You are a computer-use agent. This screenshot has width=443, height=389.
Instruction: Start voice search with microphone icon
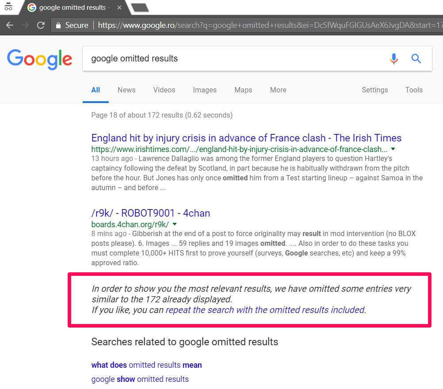point(394,59)
